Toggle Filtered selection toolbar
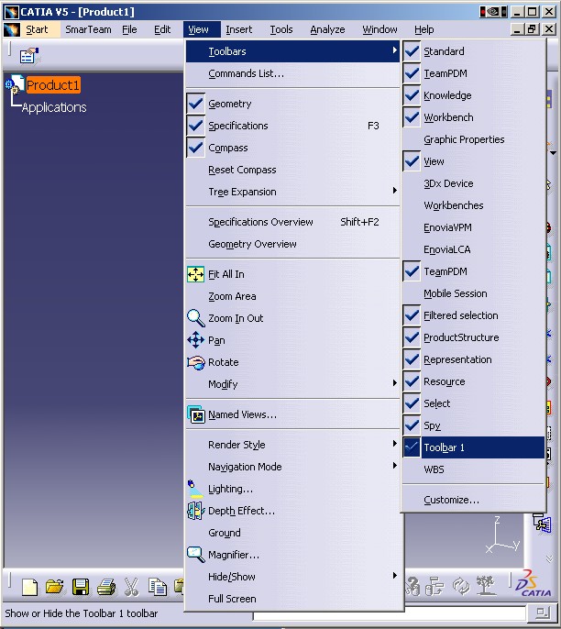This screenshot has width=561, height=629. tap(473, 315)
